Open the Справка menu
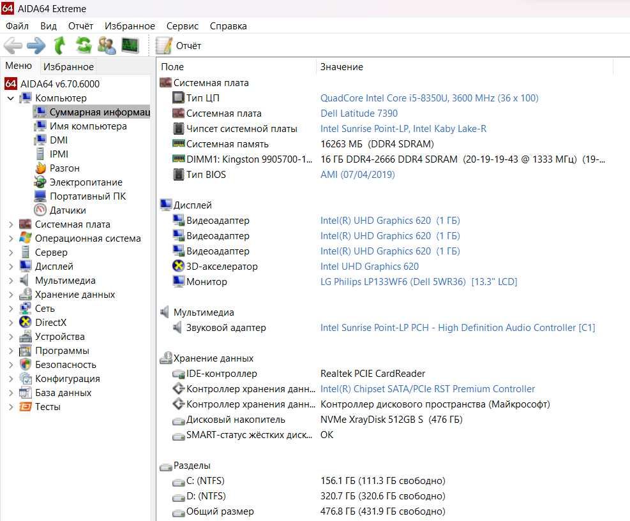This screenshot has height=521, width=630. [x=229, y=26]
